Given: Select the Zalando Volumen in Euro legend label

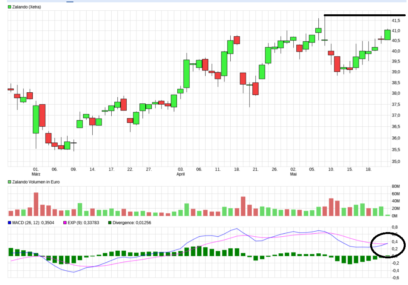Looking at the screenshot, I should (36, 182).
